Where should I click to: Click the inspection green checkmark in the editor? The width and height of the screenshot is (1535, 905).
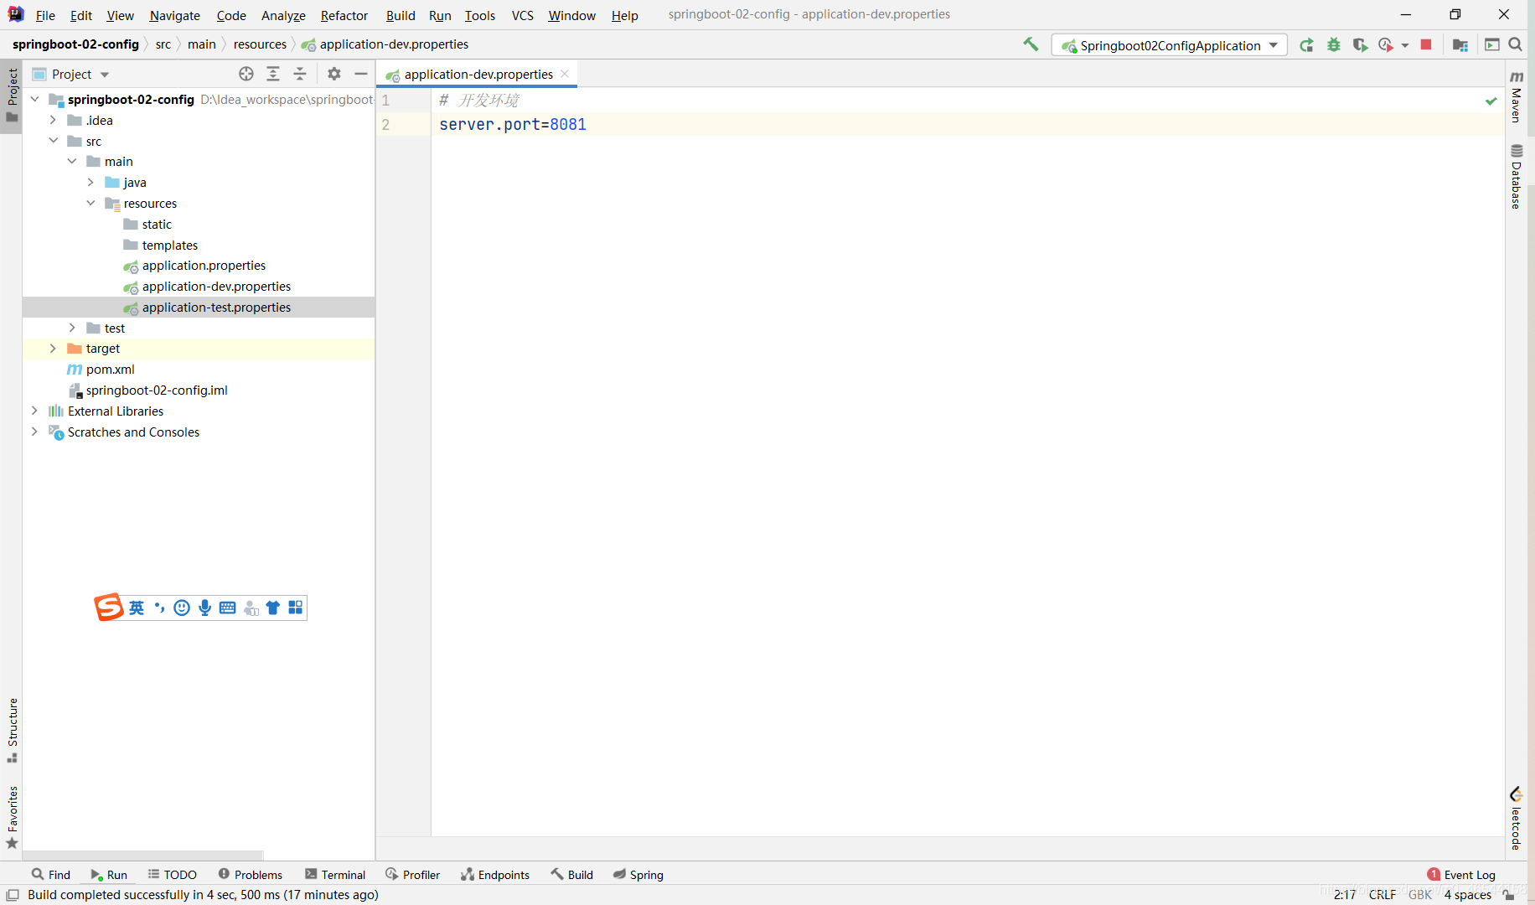click(1491, 101)
